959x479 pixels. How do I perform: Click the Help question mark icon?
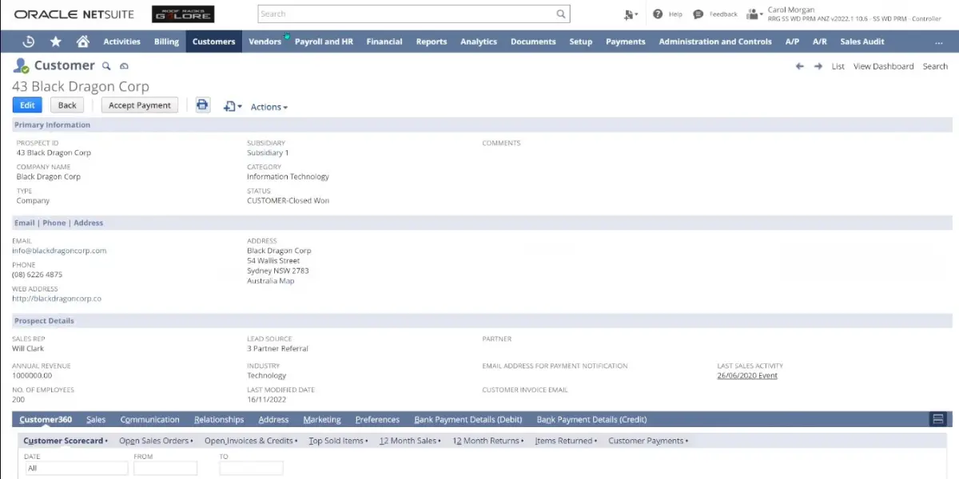658,14
